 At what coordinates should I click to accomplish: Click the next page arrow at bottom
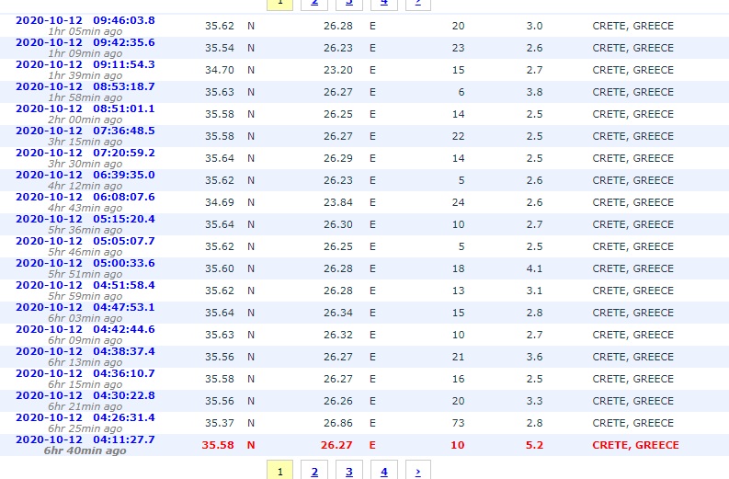[x=417, y=472]
